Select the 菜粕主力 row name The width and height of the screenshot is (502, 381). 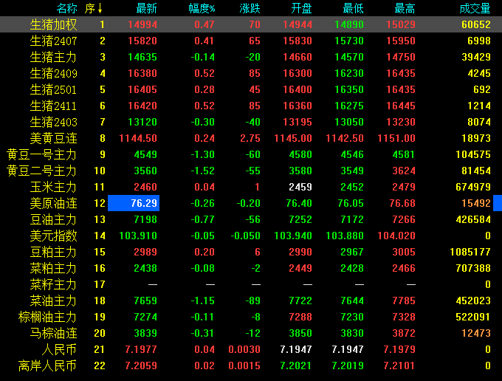tap(53, 268)
